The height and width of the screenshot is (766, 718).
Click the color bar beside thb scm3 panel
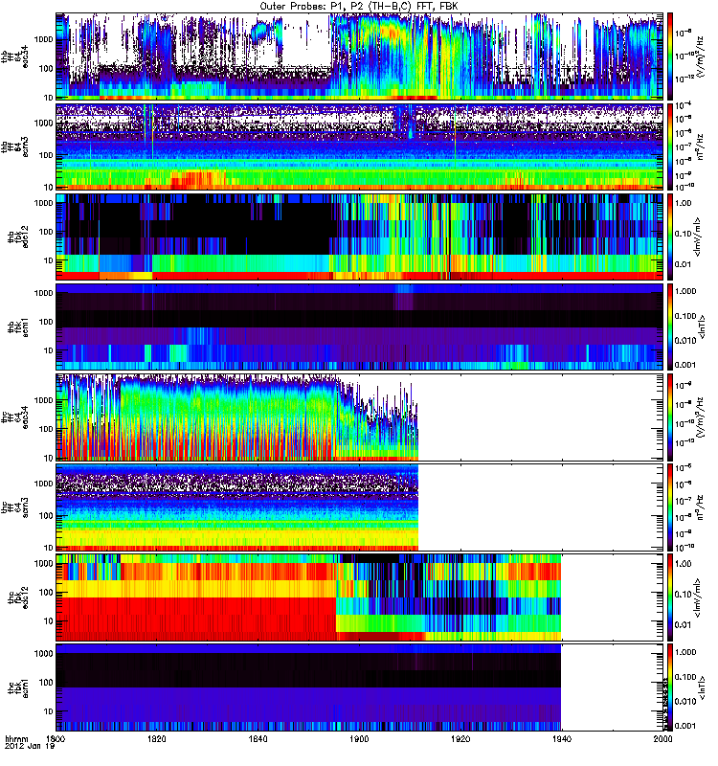point(670,146)
